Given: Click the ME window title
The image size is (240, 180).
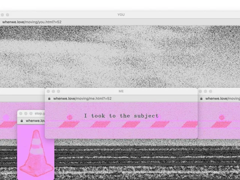Looking at the screenshot, I should (x=121, y=91).
